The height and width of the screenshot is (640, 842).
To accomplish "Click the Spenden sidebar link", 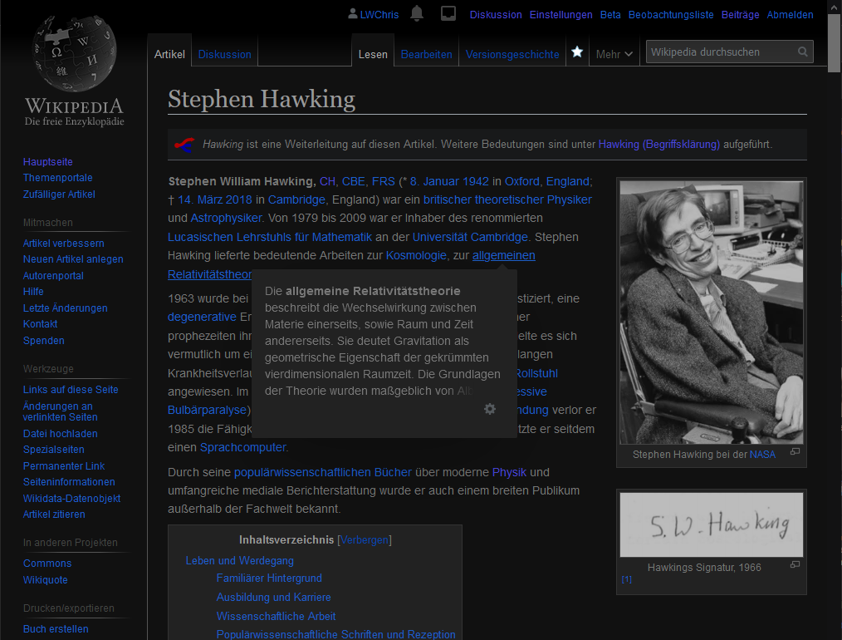I will point(43,340).
